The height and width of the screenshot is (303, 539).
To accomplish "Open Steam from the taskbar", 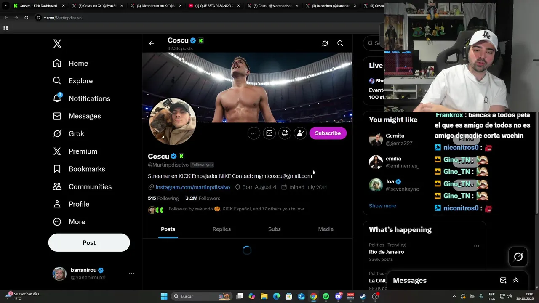I will pyautogui.click(x=363, y=296).
